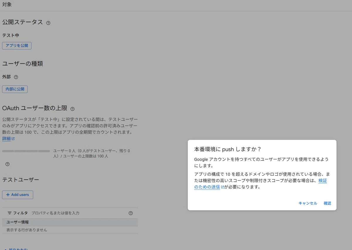Click the help icon beside OAuth ユーザー数の上限
Viewport: 352px width, 250px height.
[x=72, y=109]
